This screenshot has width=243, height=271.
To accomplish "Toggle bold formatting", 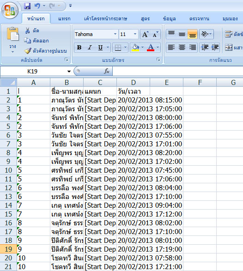I will tap(79, 48).
